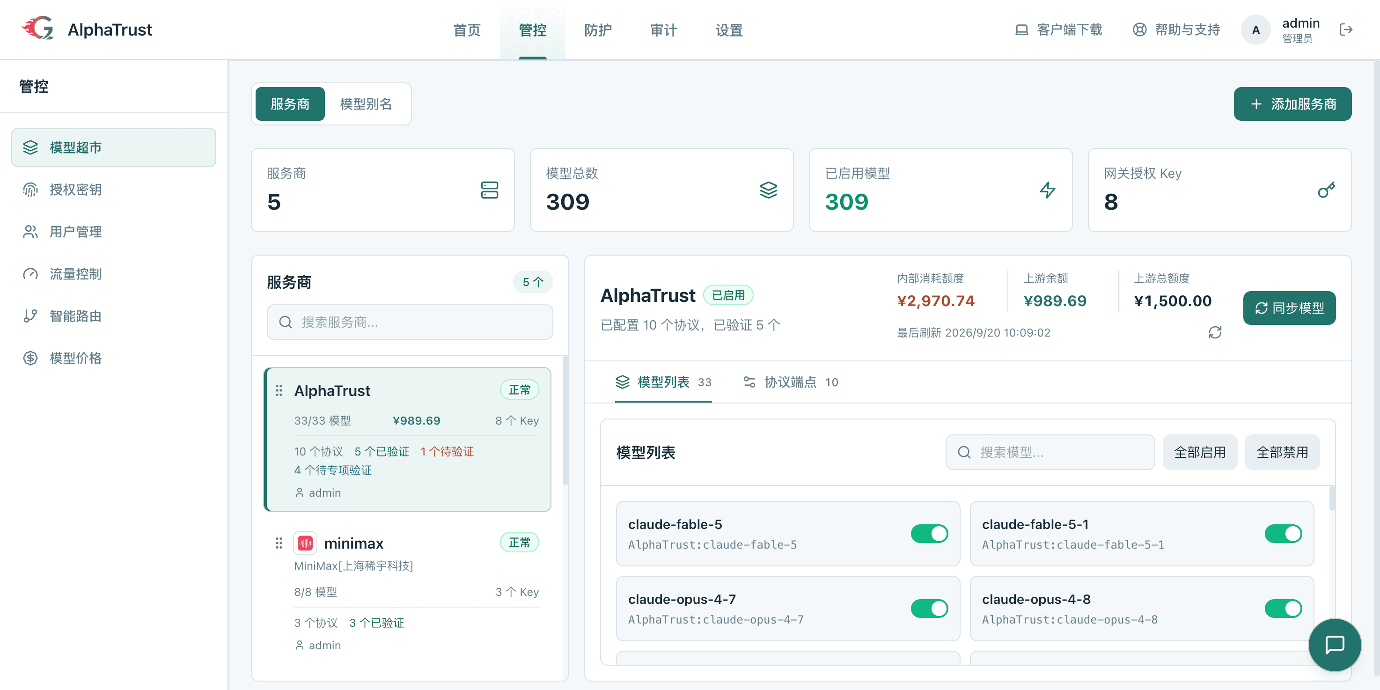Screen dimensions: 1380x690
Task: Click the 4 个待专项验证 text
Action: (x=333, y=470)
